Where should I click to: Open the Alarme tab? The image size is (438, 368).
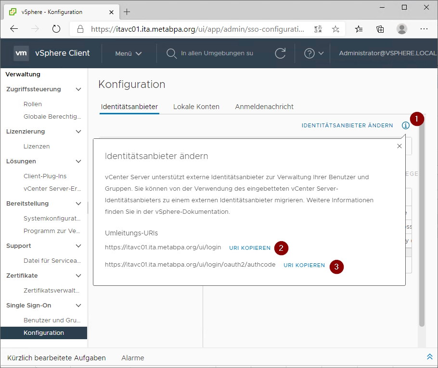[x=133, y=358]
